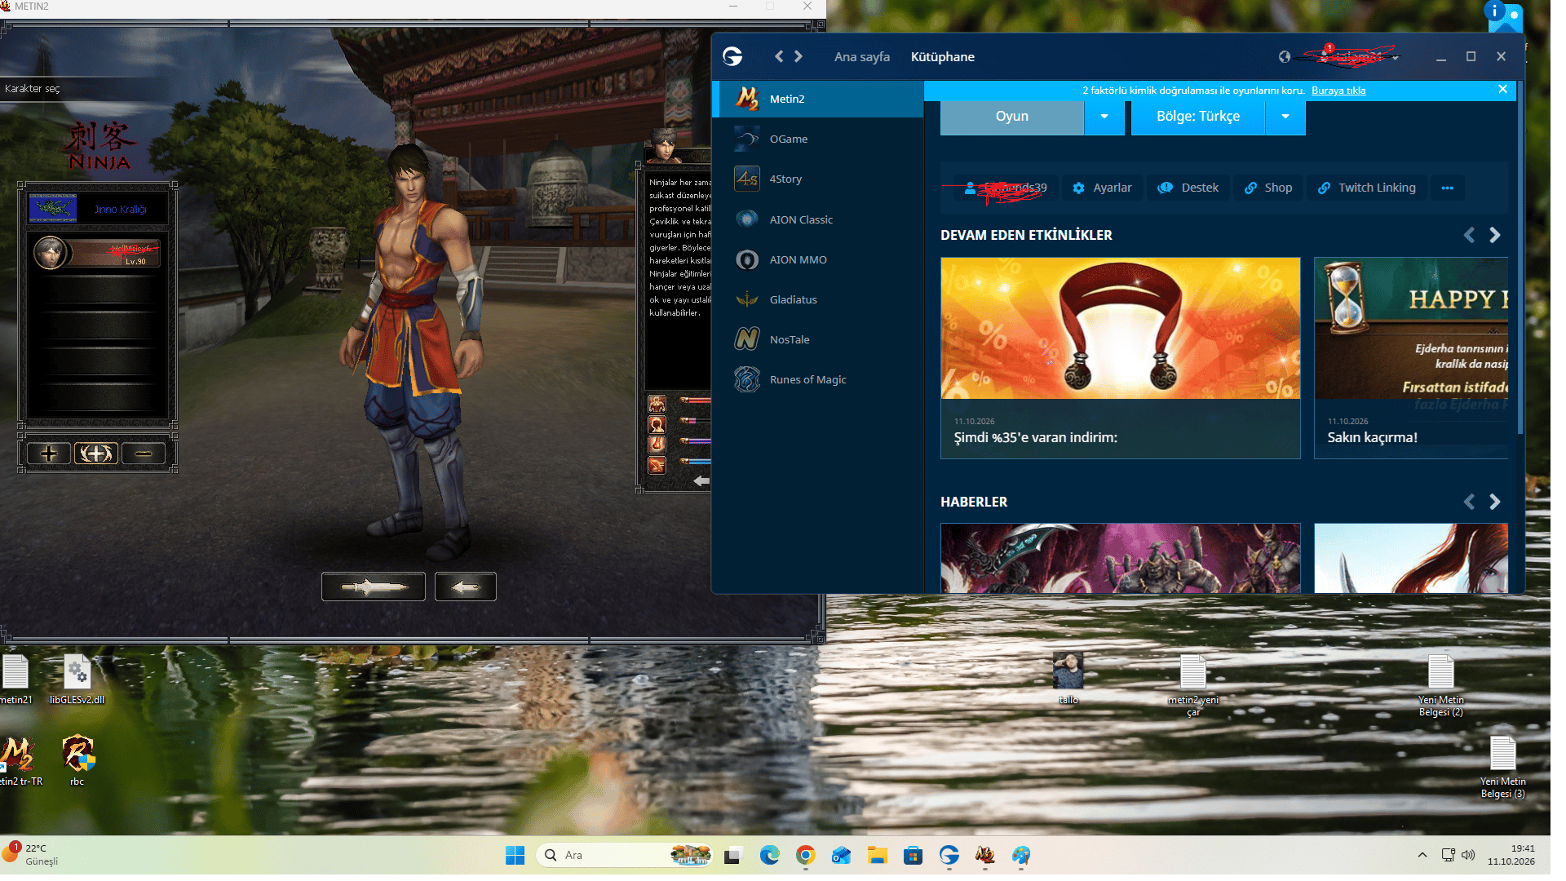1566x881 pixels.
Task: Open Ayarlar settings gear
Action: pos(1102,188)
